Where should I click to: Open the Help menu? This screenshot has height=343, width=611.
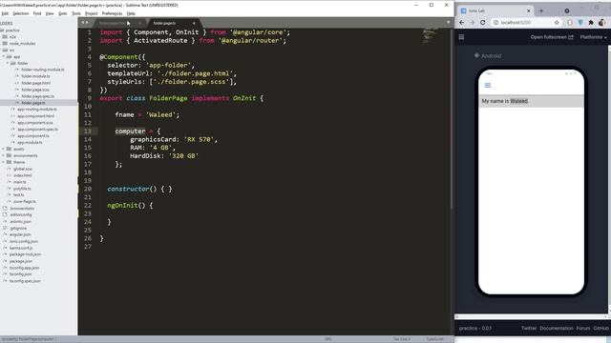click(131, 13)
